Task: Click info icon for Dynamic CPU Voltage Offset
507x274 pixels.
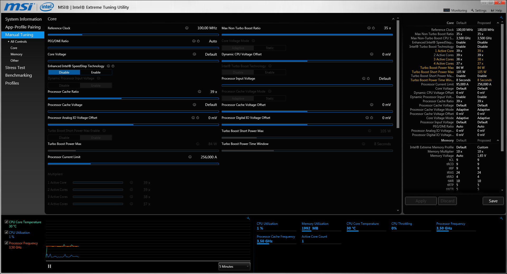Action: (372, 54)
